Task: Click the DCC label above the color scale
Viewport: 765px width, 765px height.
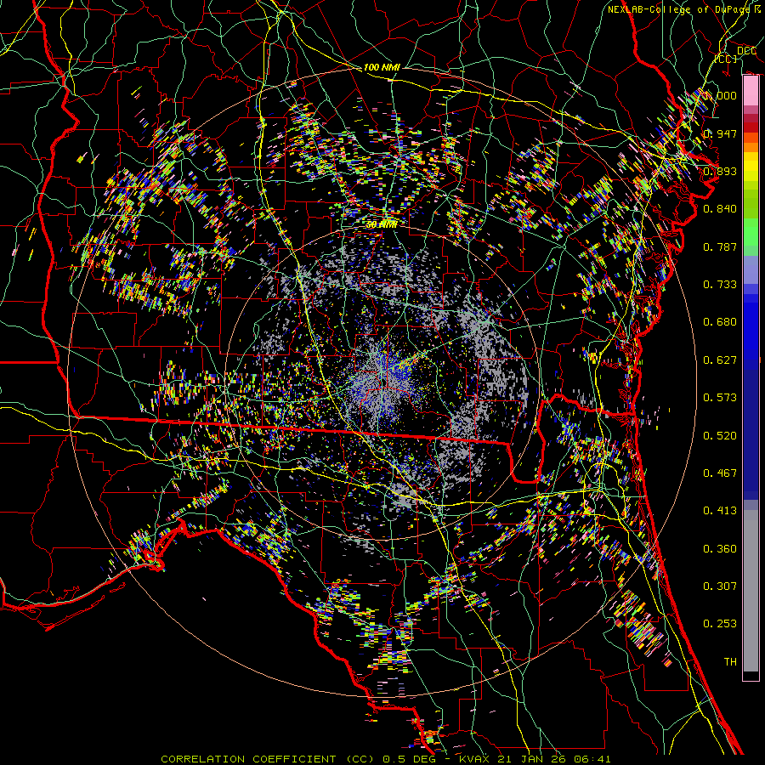Action: pos(746,51)
